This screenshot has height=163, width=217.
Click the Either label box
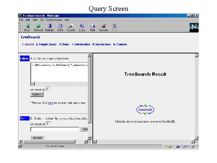[x=25, y=59]
